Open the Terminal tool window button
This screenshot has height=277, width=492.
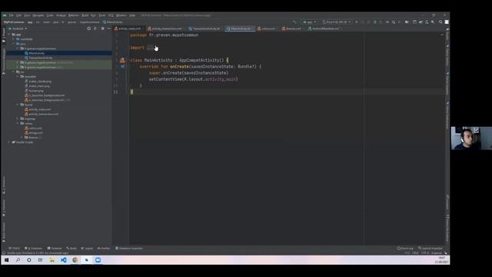(x=55, y=249)
